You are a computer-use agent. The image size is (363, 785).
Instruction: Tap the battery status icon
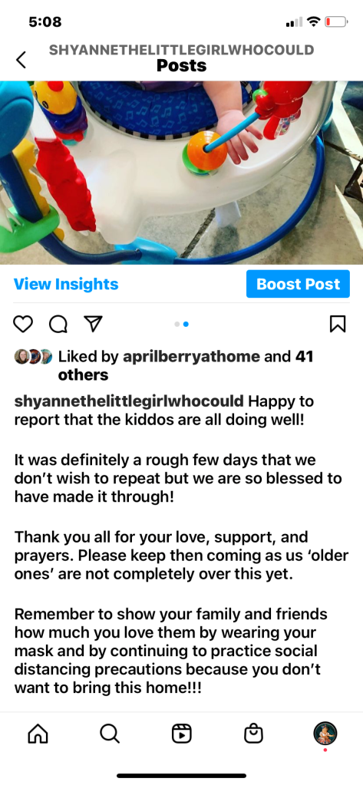(336, 22)
